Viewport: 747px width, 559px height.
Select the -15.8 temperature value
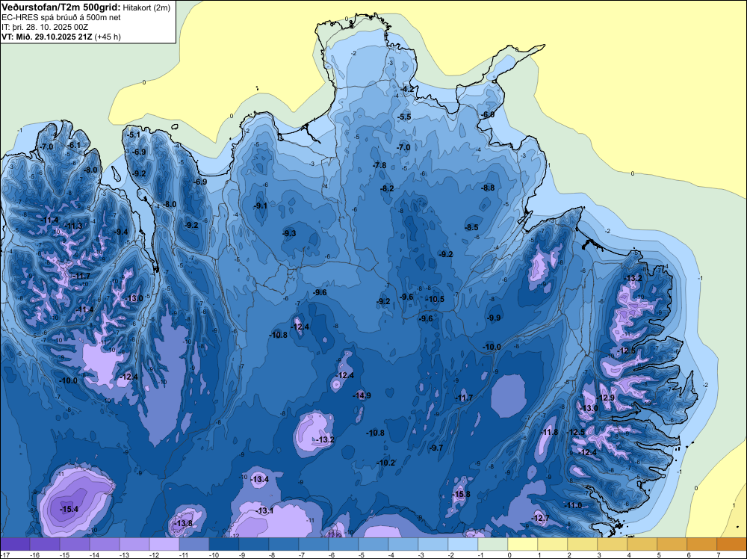(461, 494)
